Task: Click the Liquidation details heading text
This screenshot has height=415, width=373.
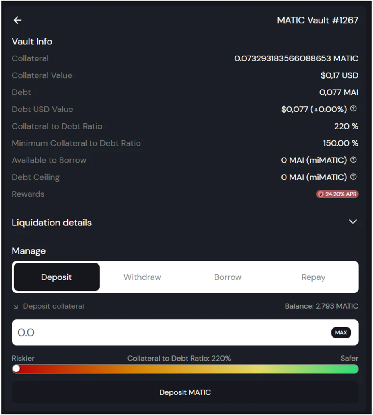Action: point(52,223)
